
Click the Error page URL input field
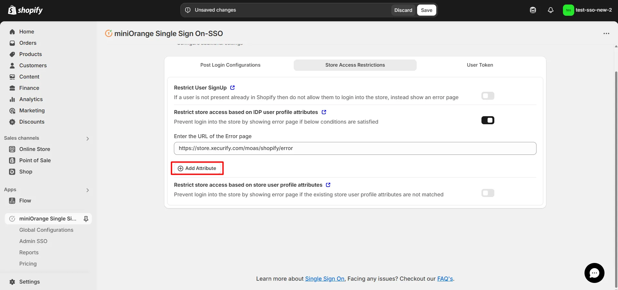(355, 148)
